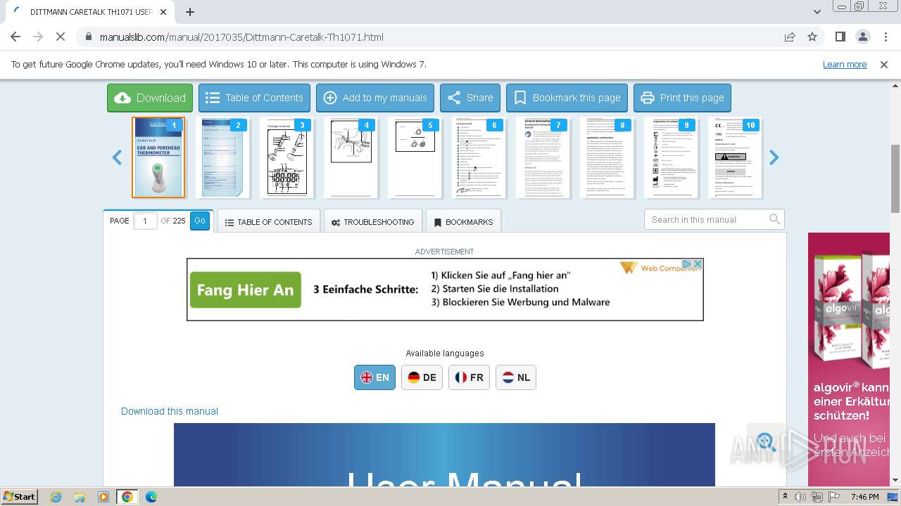Image resolution: width=901 pixels, height=506 pixels.
Task: Select DE language
Action: [x=422, y=377]
